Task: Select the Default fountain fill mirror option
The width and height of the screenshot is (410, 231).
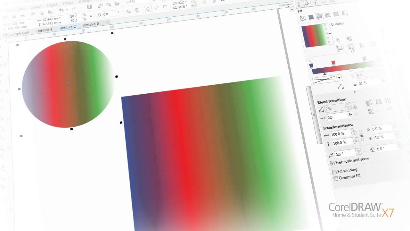Action: click(x=369, y=103)
